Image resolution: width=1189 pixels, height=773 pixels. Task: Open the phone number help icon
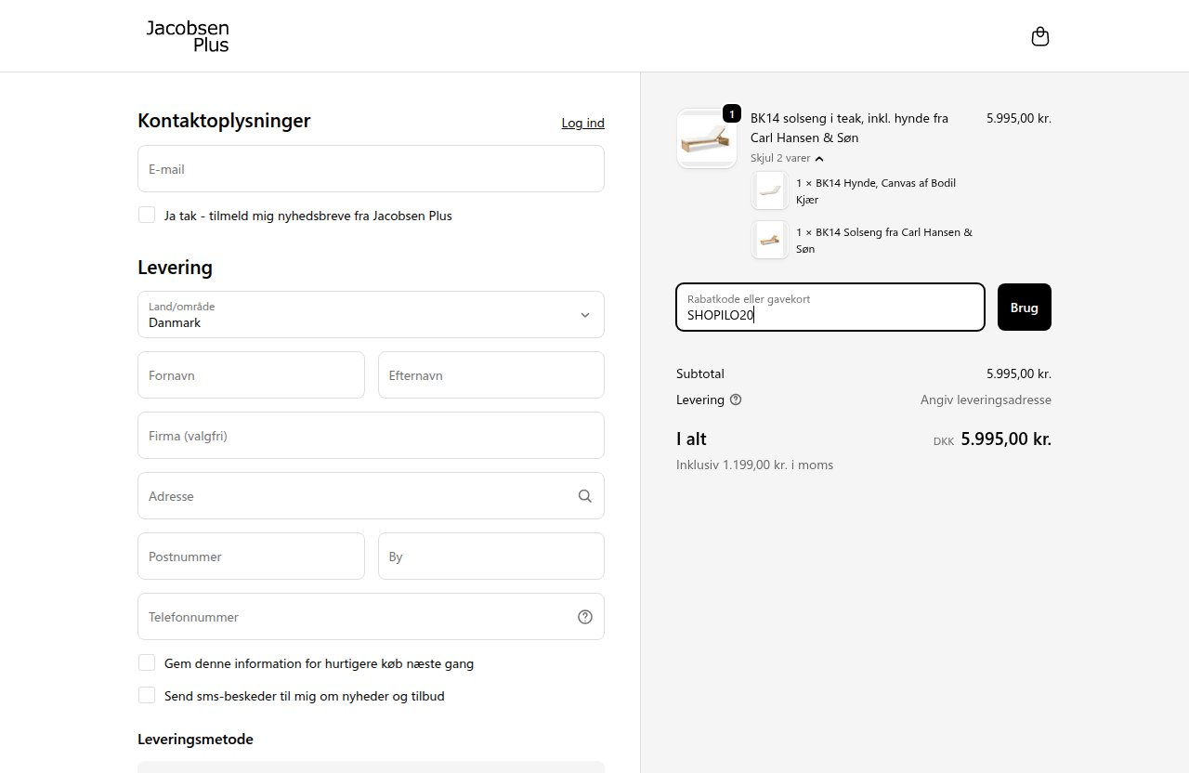point(585,617)
